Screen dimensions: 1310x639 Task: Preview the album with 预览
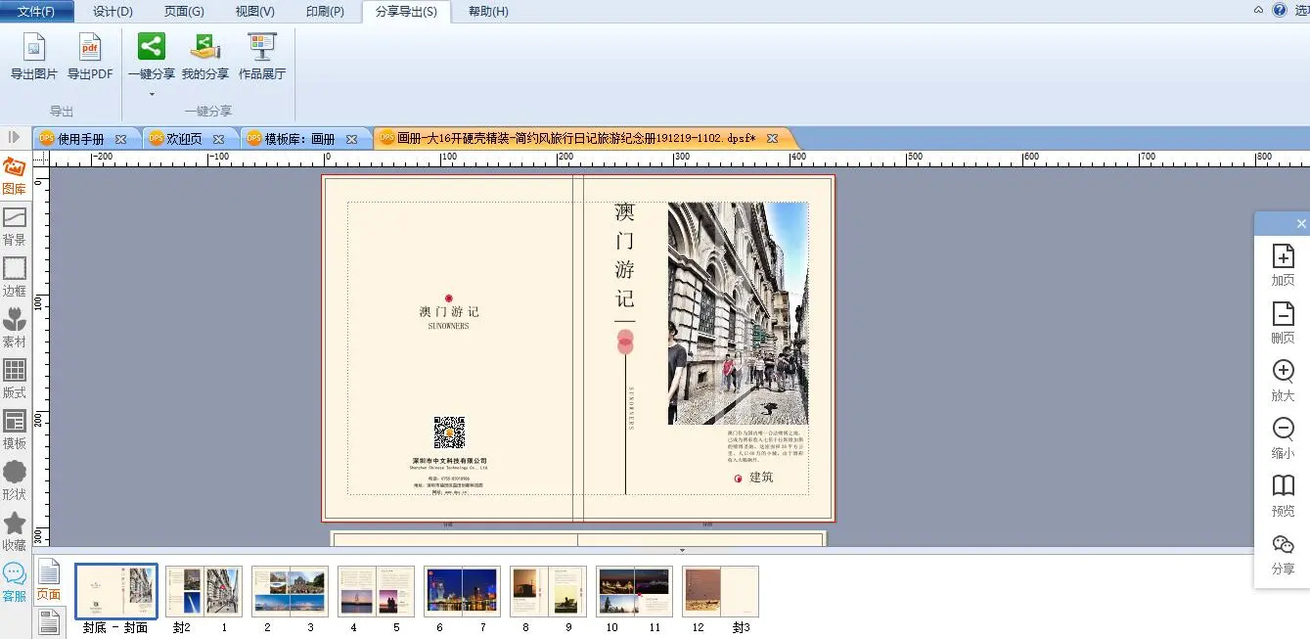pos(1283,496)
